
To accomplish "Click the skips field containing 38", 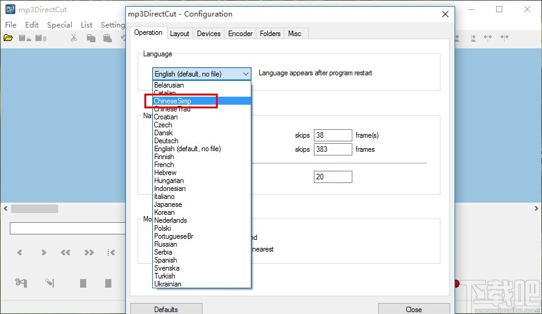I will tap(333, 135).
